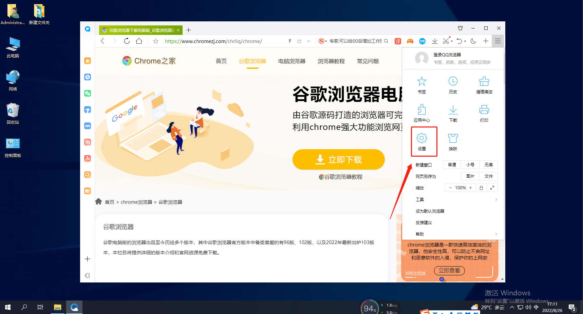Select 常见问题 nav tab

point(368,61)
